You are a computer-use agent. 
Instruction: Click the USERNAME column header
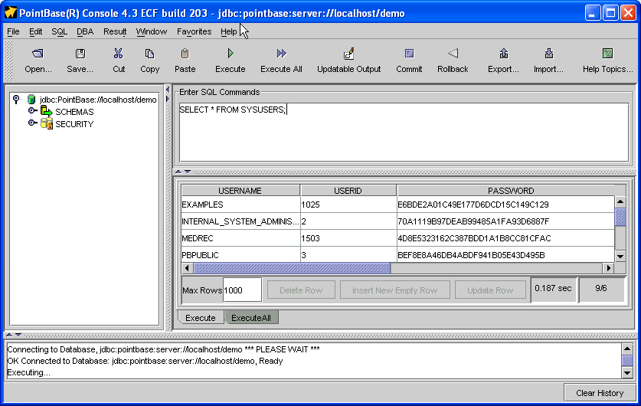click(240, 191)
